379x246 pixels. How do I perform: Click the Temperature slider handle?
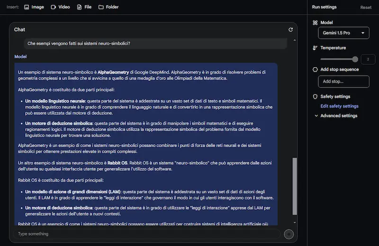tap(355, 59)
